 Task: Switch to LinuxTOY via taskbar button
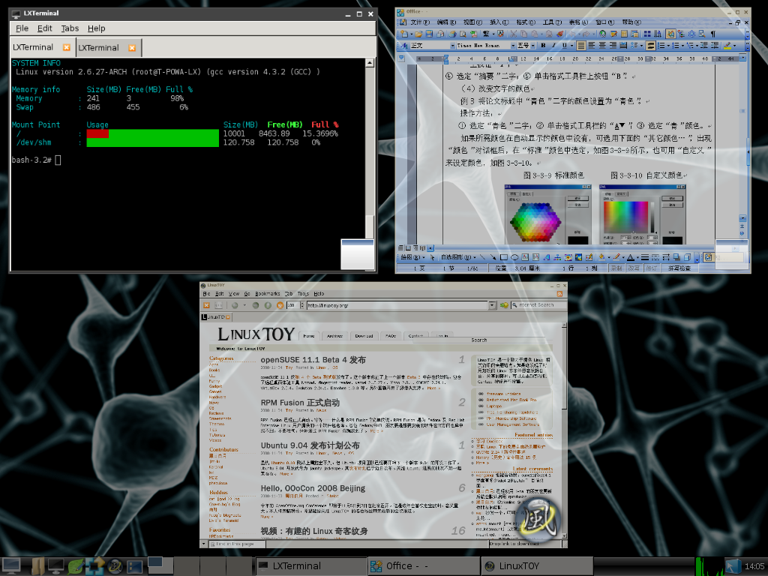click(x=537, y=565)
